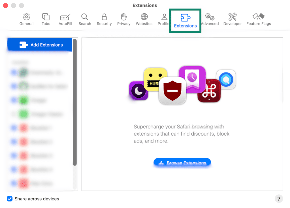
Task: Disable the last extension in the sidebar list
Action: (14, 183)
